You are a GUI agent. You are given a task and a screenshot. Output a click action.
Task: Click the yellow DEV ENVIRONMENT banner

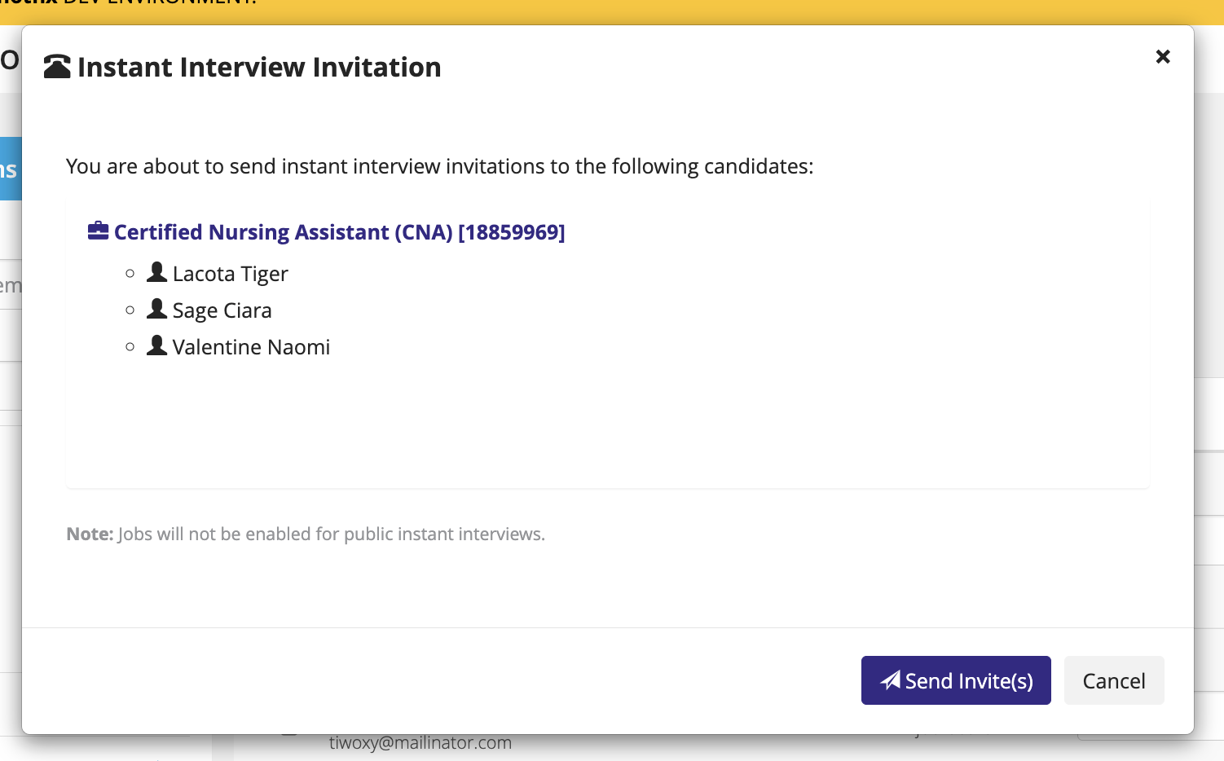(x=611, y=10)
